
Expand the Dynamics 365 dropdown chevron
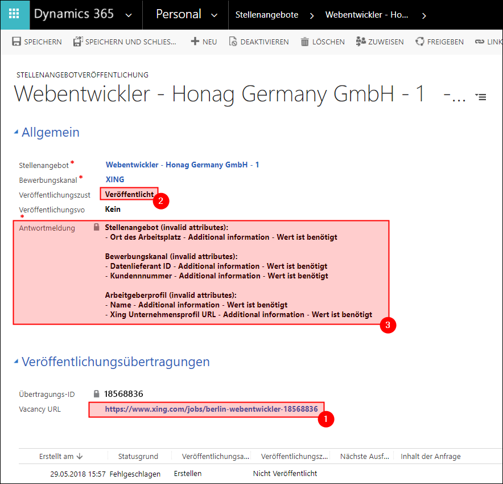tap(129, 15)
